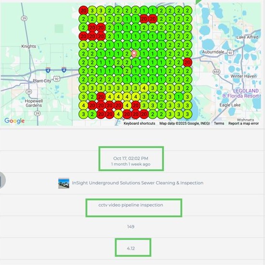Image resolution: width=265 pixels, height=265 pixels.
Task: Click the green 2 marker at grid's top-right corner
Action: 187,11
